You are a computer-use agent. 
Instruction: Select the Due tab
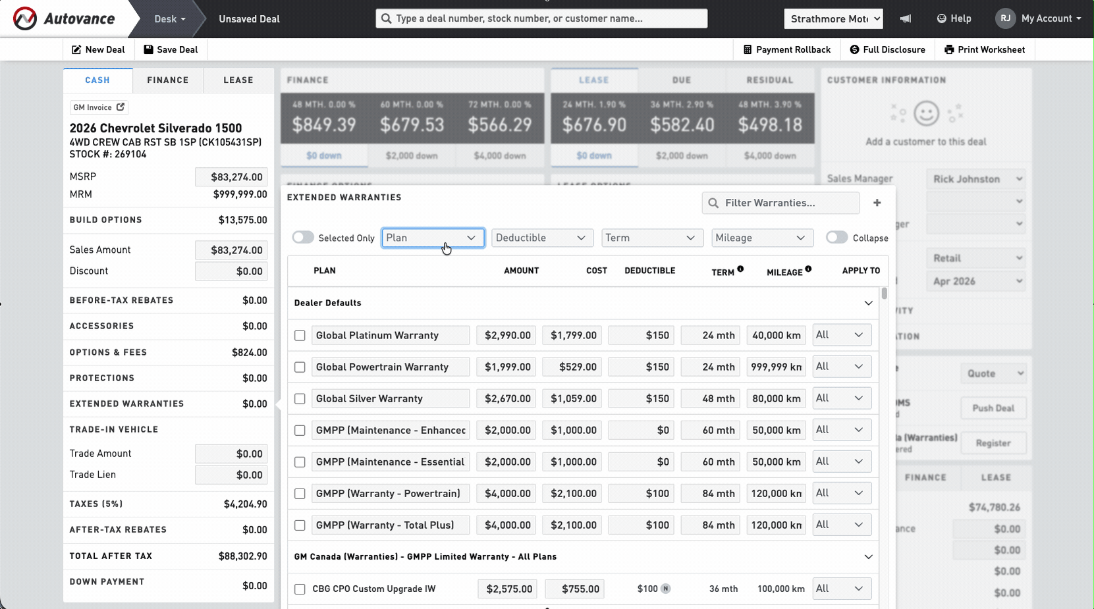[x=682, y=80]
